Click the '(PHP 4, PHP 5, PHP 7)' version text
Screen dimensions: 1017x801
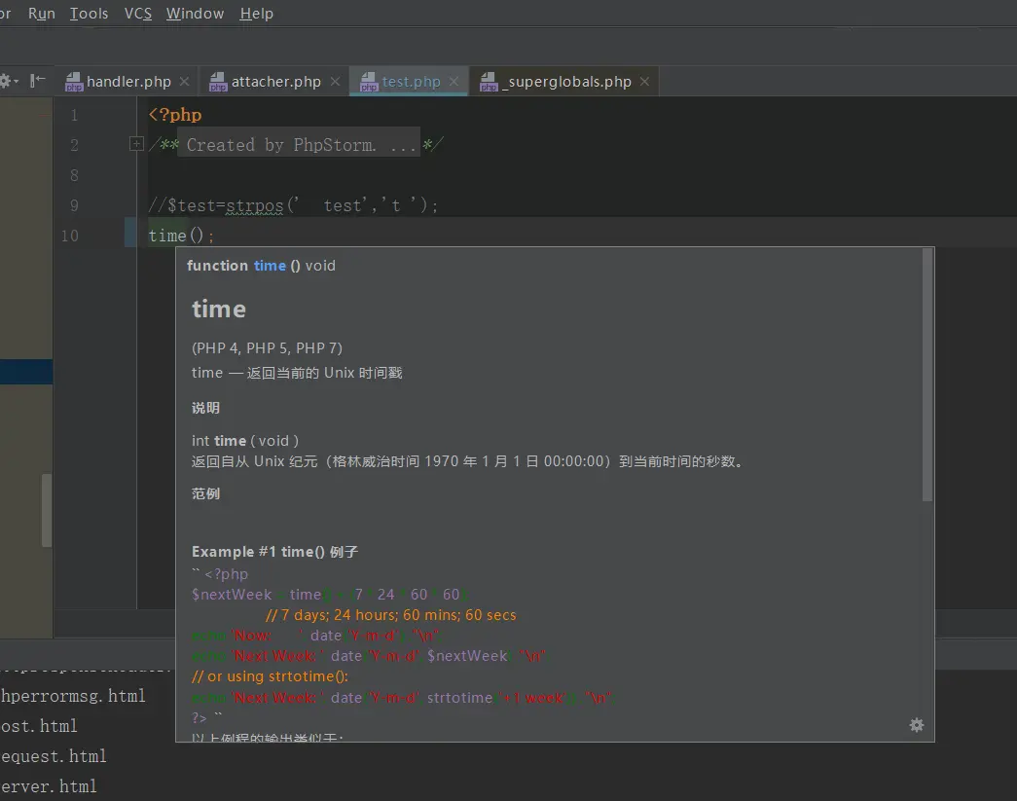(268, 347)
